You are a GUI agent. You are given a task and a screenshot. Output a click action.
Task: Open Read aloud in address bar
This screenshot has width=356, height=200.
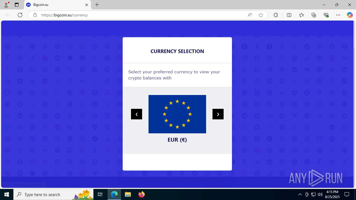(x=250, y=15)
